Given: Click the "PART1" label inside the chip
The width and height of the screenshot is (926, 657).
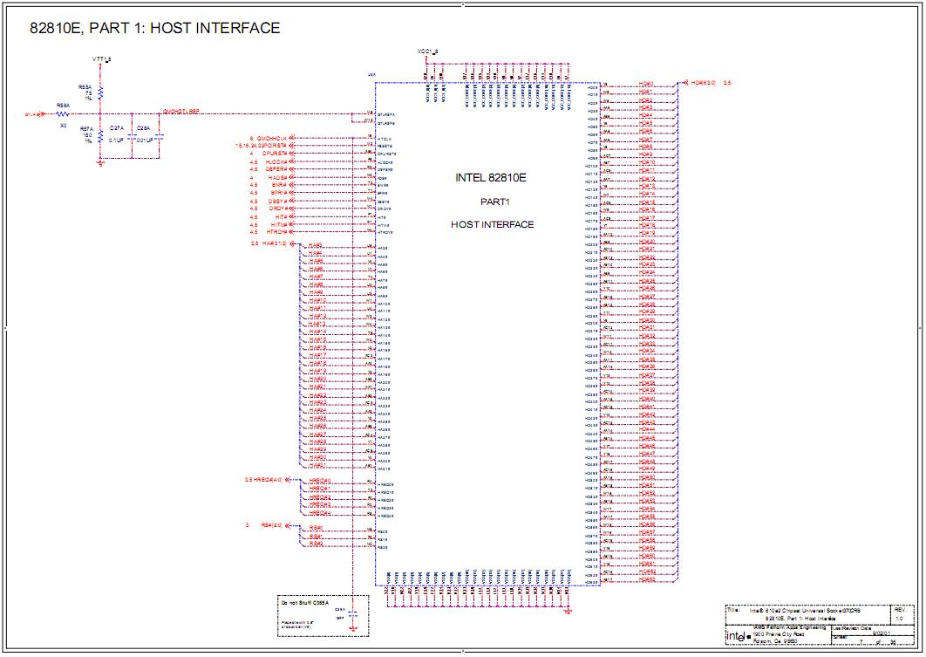Looking at the screenshot, I should coord(495,202).
